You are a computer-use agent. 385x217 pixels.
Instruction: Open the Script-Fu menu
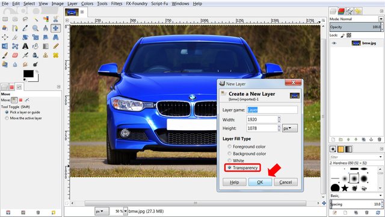pos(159,4)
